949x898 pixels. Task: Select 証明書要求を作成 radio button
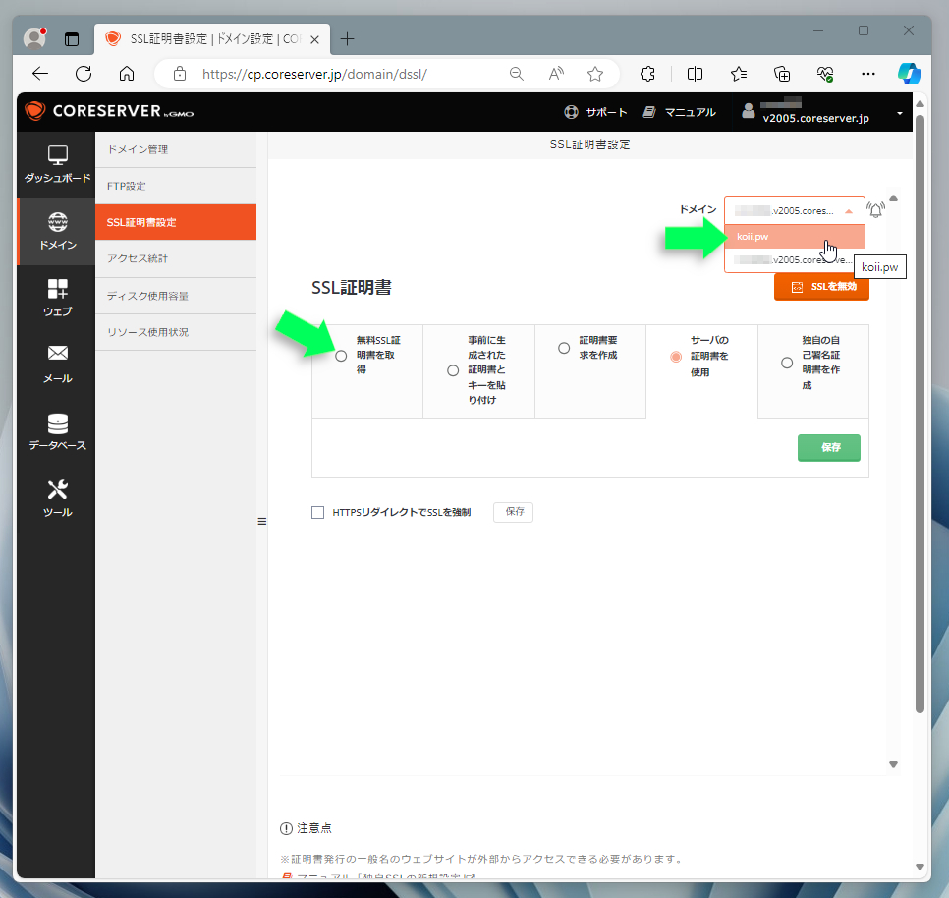click(x=564, y=348)
